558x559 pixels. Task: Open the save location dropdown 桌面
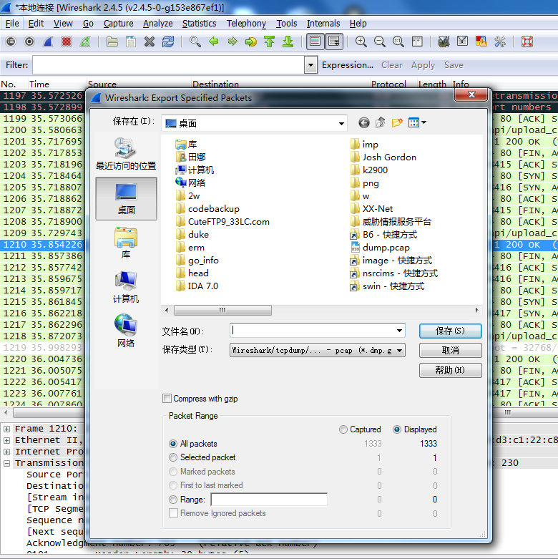pyautogui.click(x=254, y=123)
